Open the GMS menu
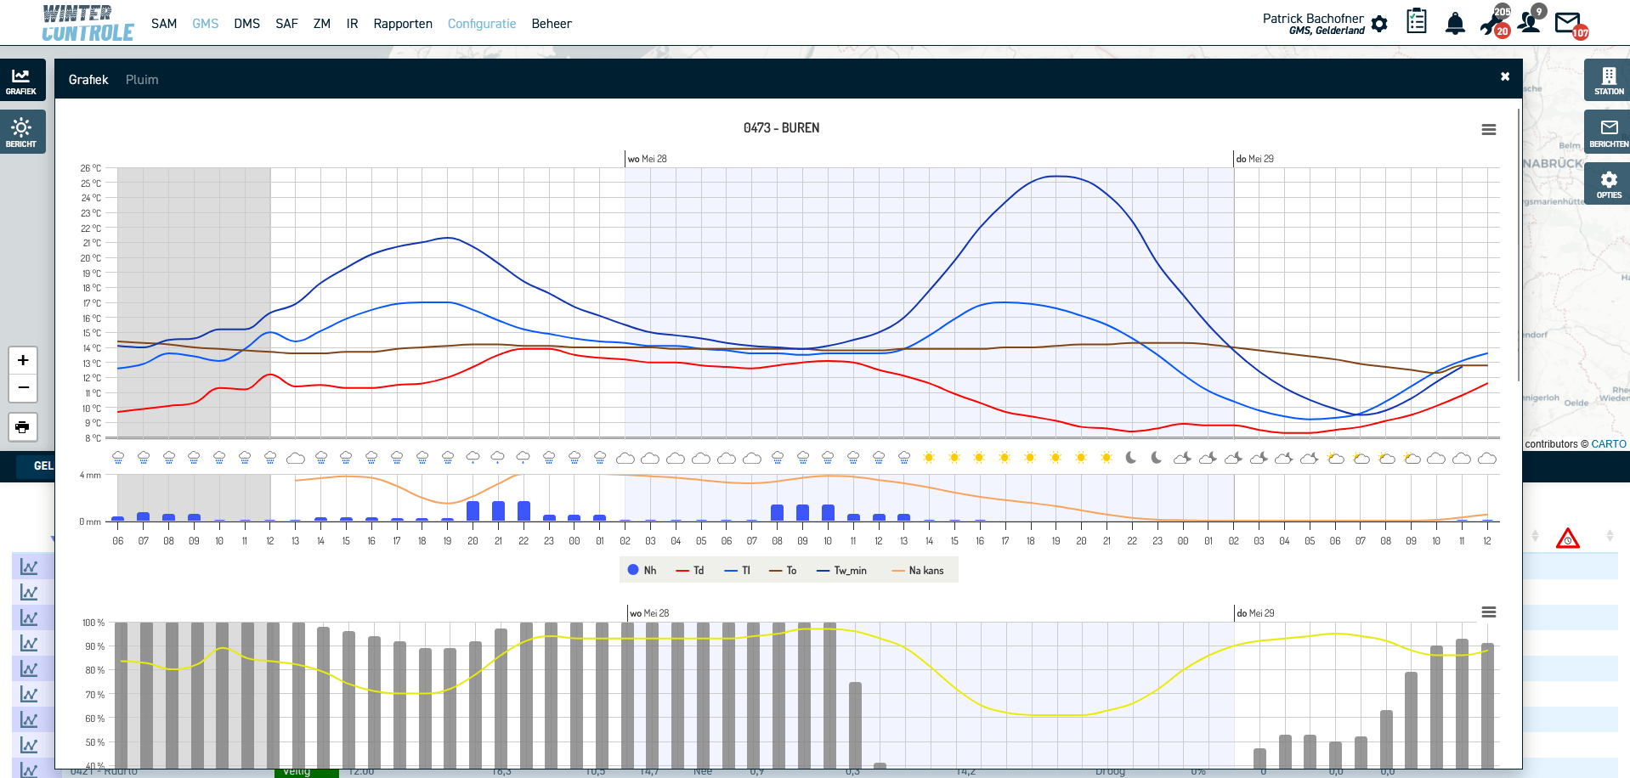Image resolution: width=1630 pixels, height=778 pixels. [206, 24]
